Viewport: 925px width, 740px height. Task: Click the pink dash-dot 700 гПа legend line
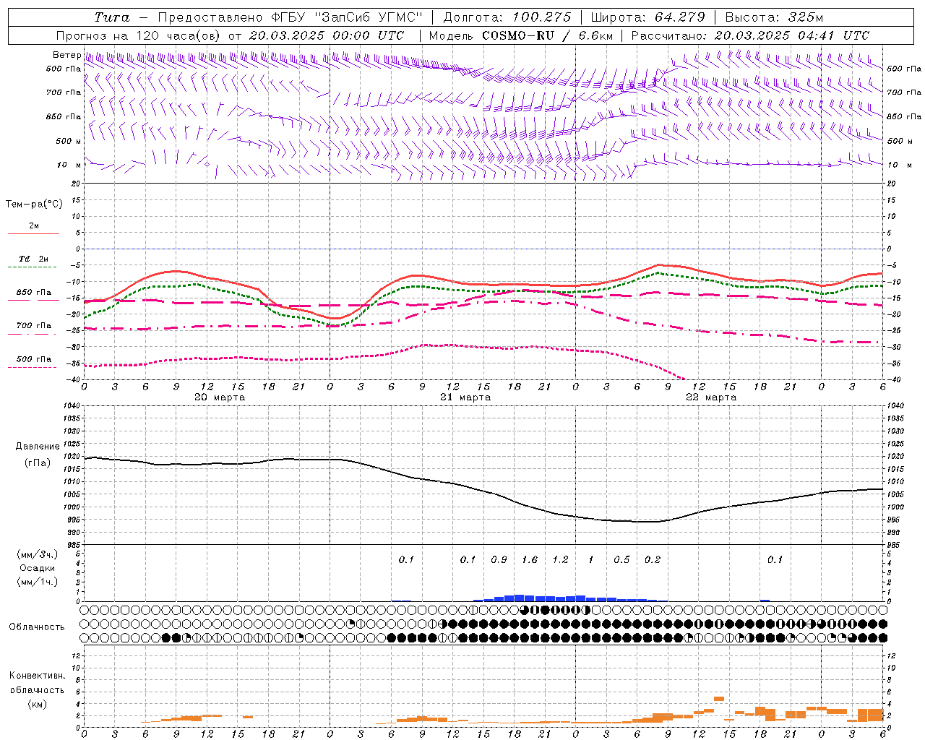point(33,333)
